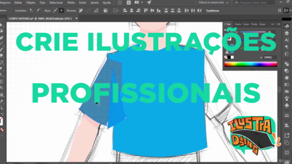
Task: Click the Transformar link
Action: coord(213,11)
